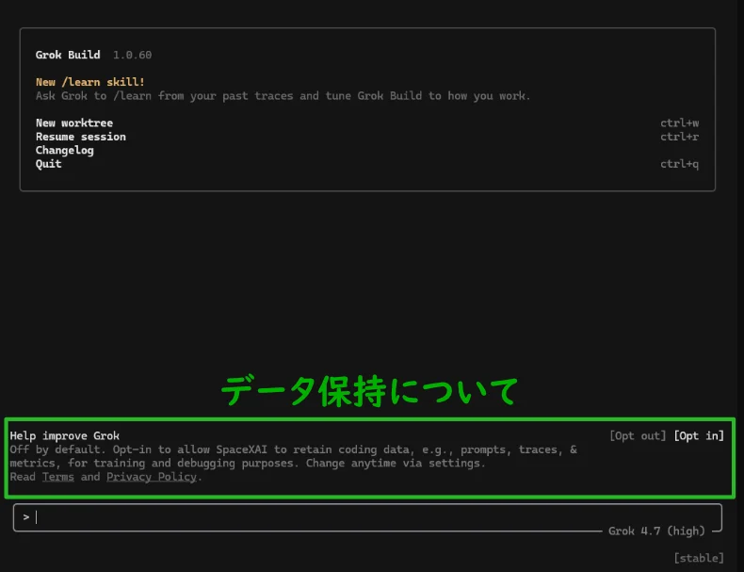The height and width of the screenshot is (572, 744).
Task: Choose the [Opt in] option
Action: [699, 435]
